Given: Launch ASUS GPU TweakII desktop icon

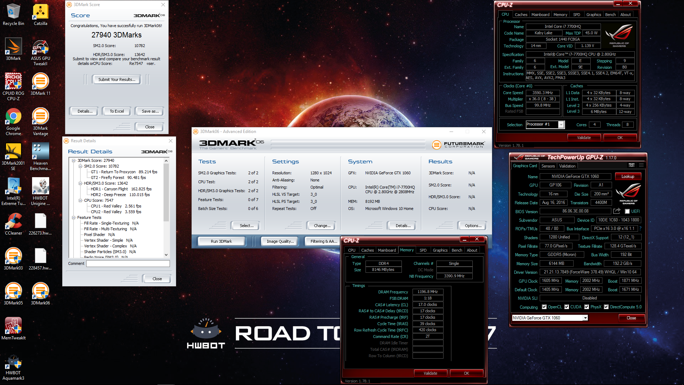Looking at the screenshot, I should [x=40, y=52].
